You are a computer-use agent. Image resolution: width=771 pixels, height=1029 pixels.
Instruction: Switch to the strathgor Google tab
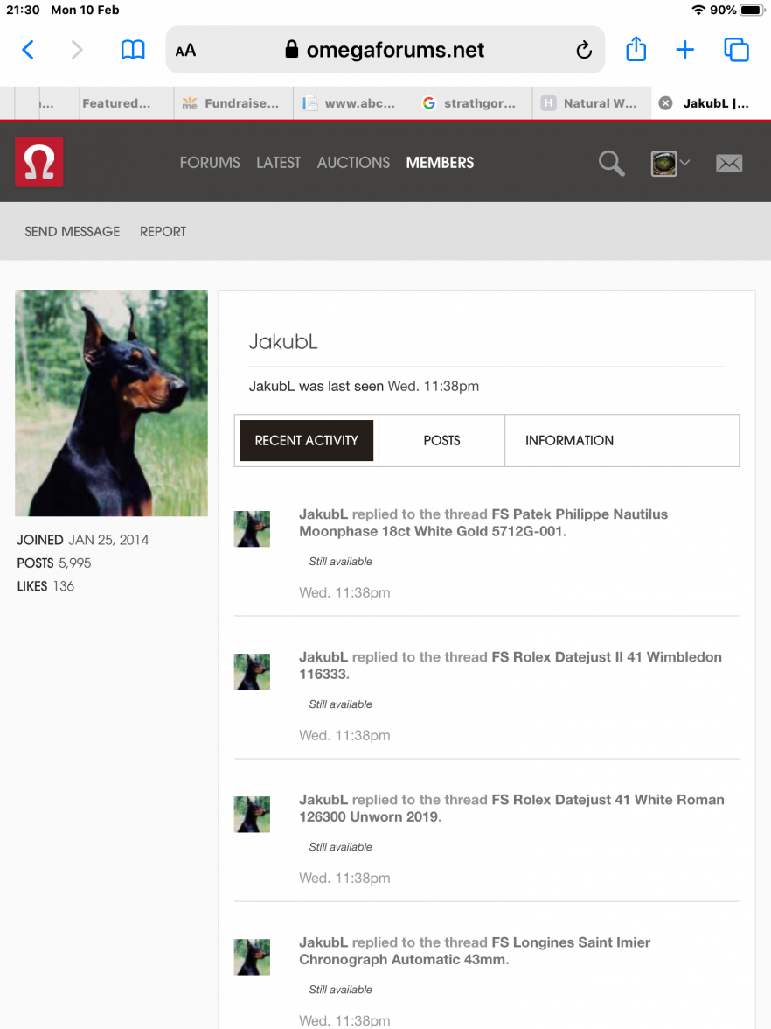coord(473,103)
